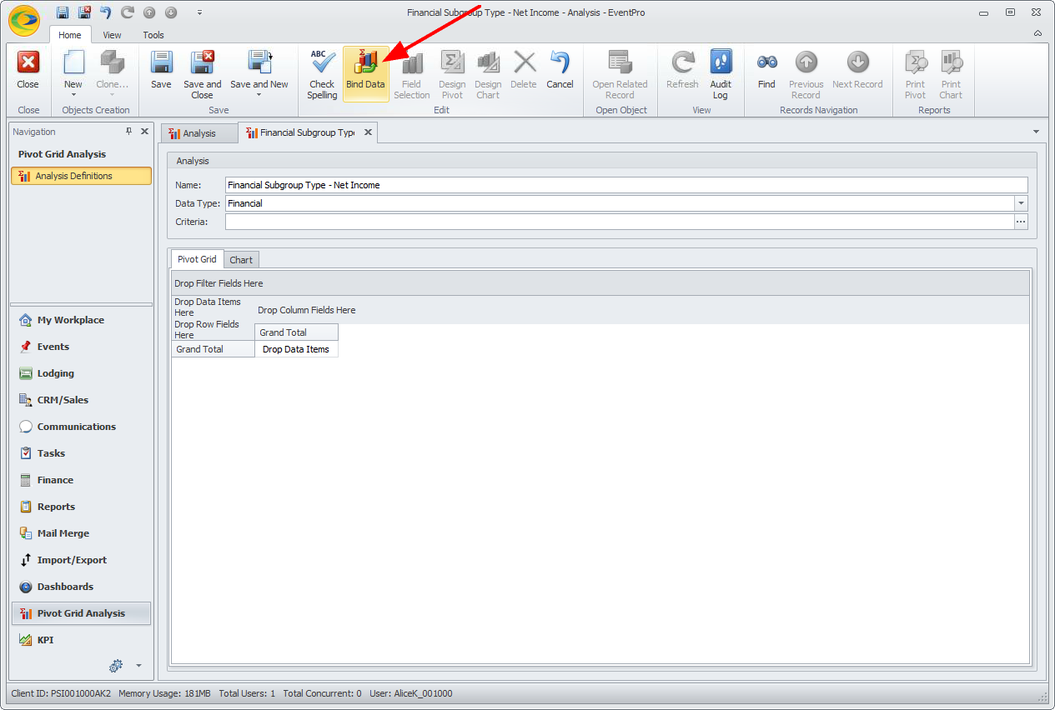The height and width of the screenshot is (710, 1055).
Task: Click Open Related Record
Action: coord(620,73)
